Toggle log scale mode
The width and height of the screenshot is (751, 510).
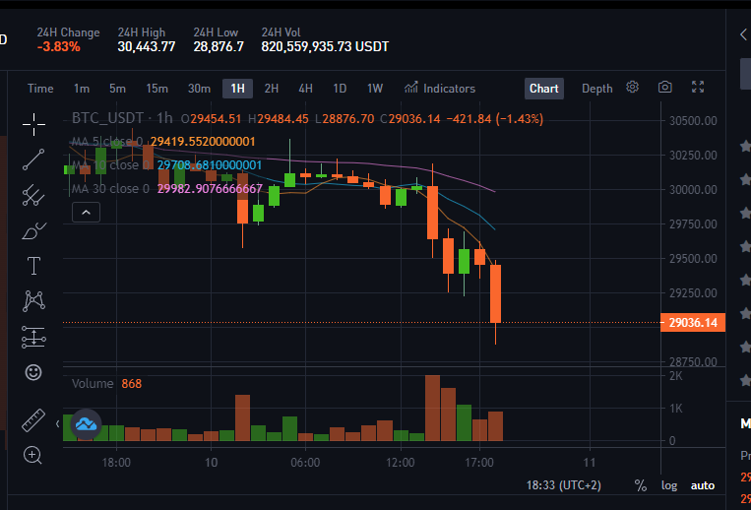669,485
